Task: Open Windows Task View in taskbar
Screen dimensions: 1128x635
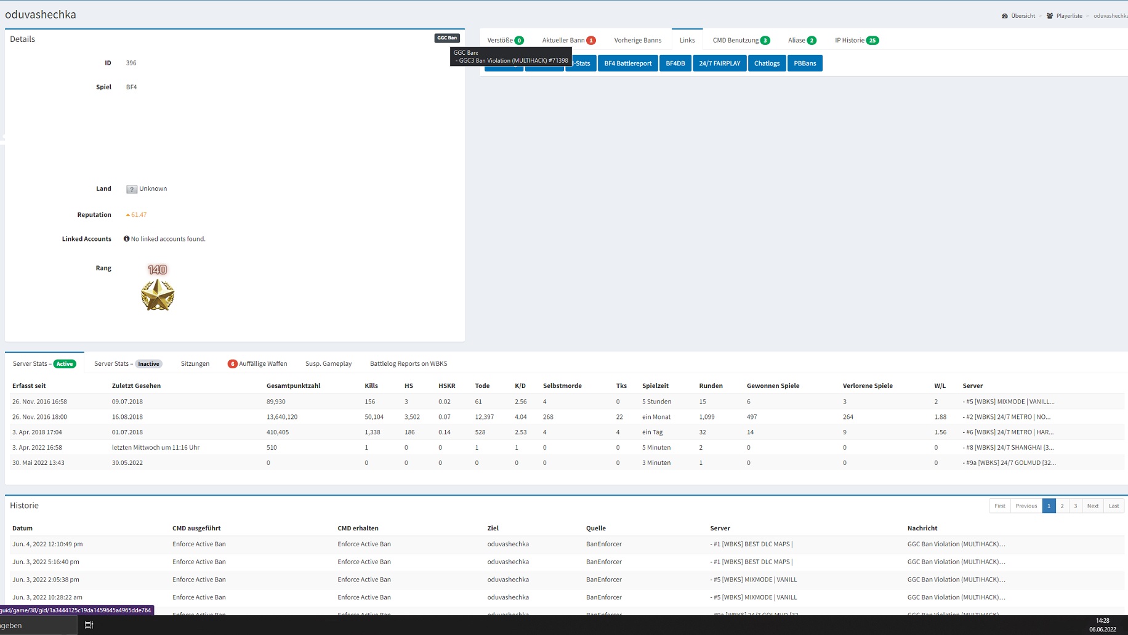Action: [x=89, y=625]
